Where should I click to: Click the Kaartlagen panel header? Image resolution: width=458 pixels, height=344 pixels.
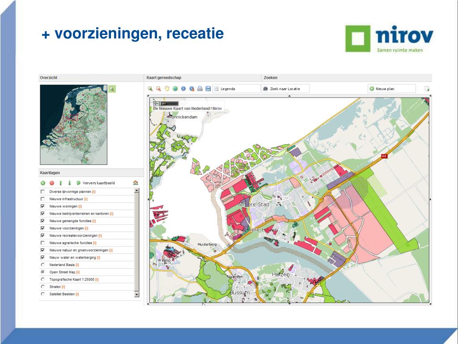tap(91, 173)
